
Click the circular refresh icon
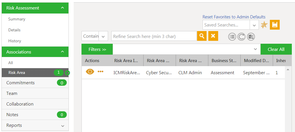coord(241,37)
